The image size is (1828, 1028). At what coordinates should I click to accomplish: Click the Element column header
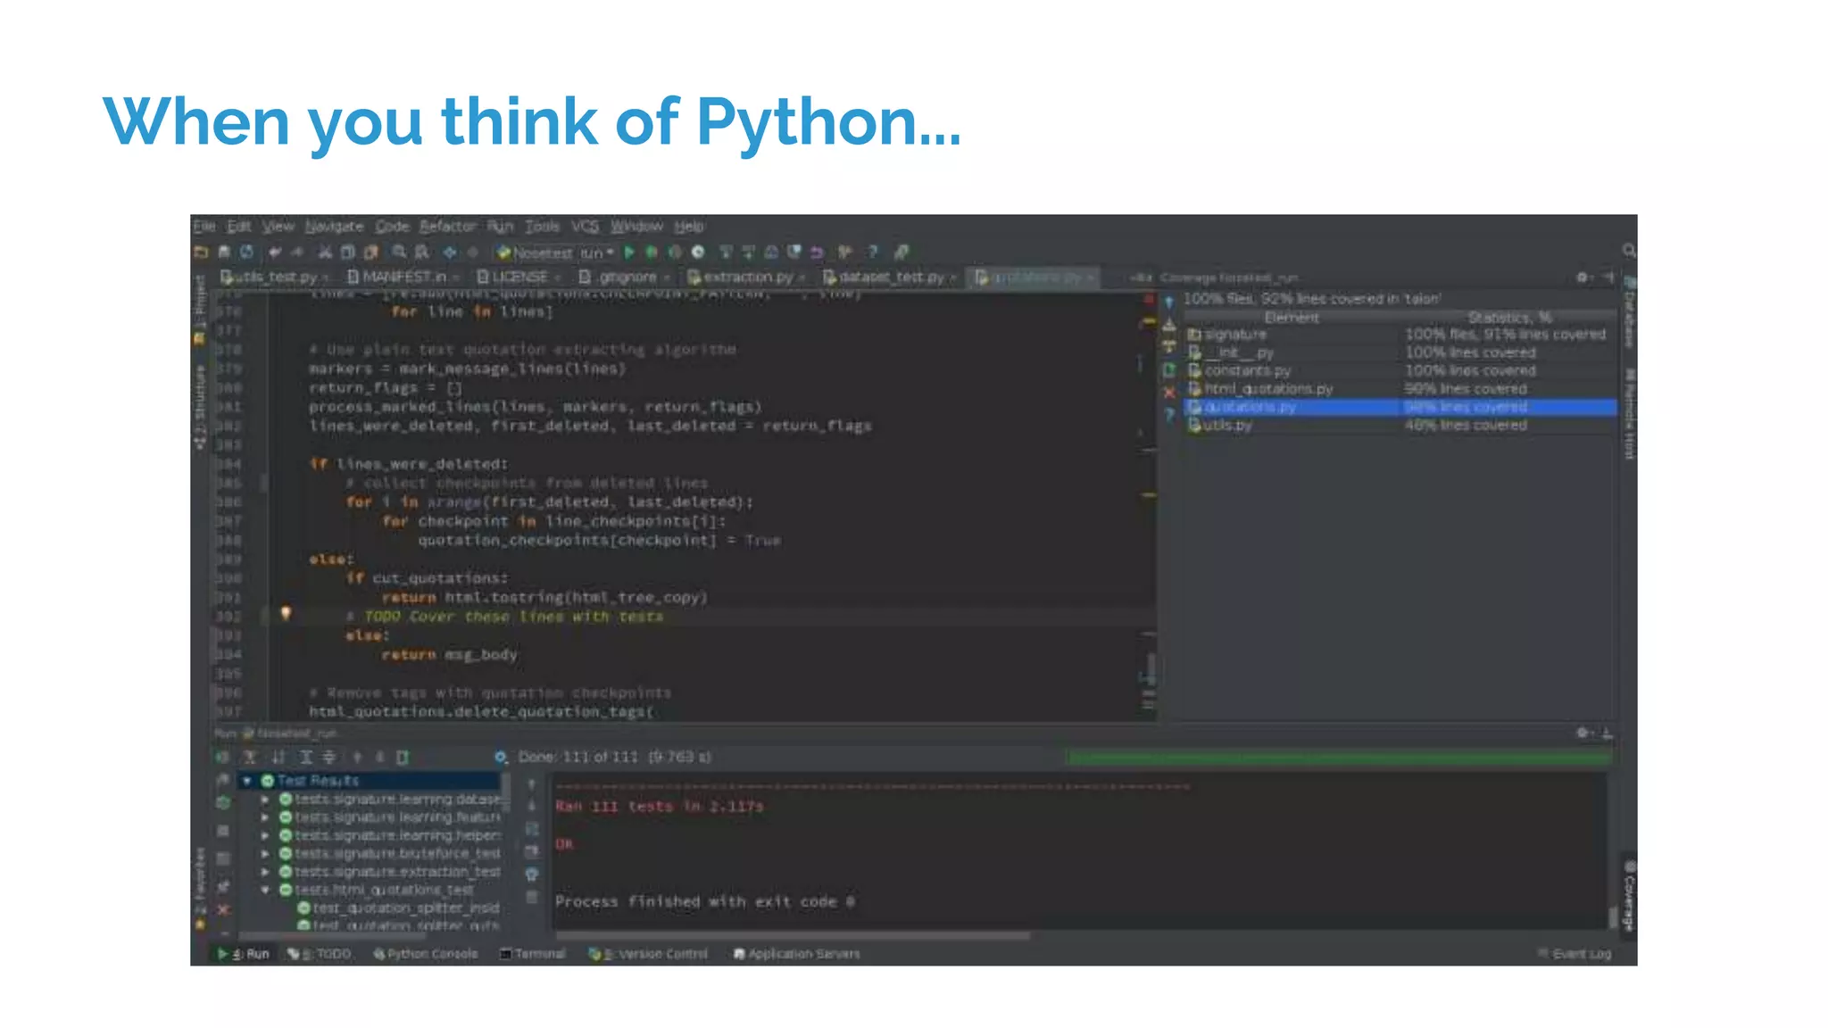[x=1291, y=317]
